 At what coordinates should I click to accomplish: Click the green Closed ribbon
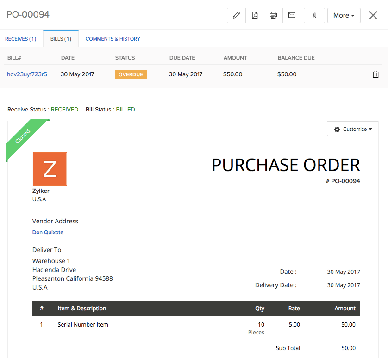(24, 138)
